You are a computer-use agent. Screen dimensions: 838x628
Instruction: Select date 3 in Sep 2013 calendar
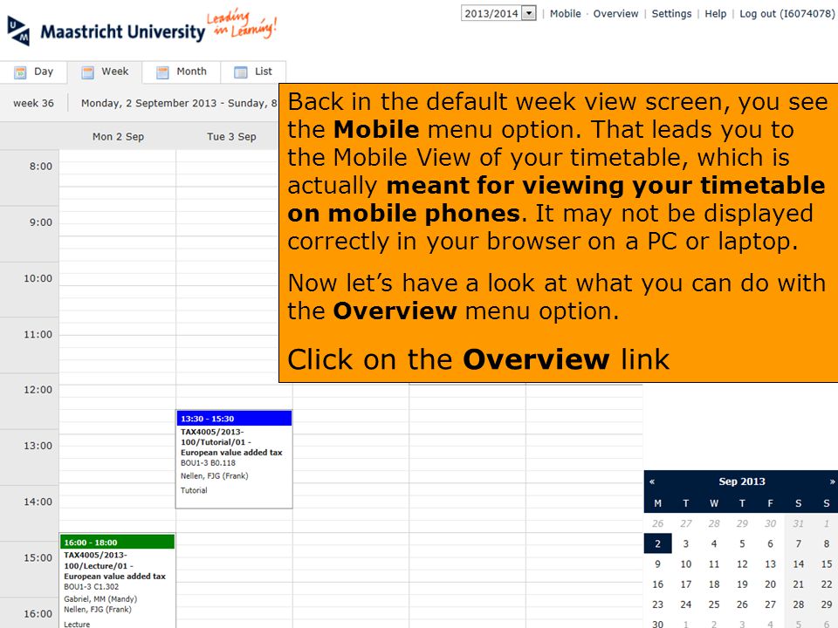[x=686, y=543]
